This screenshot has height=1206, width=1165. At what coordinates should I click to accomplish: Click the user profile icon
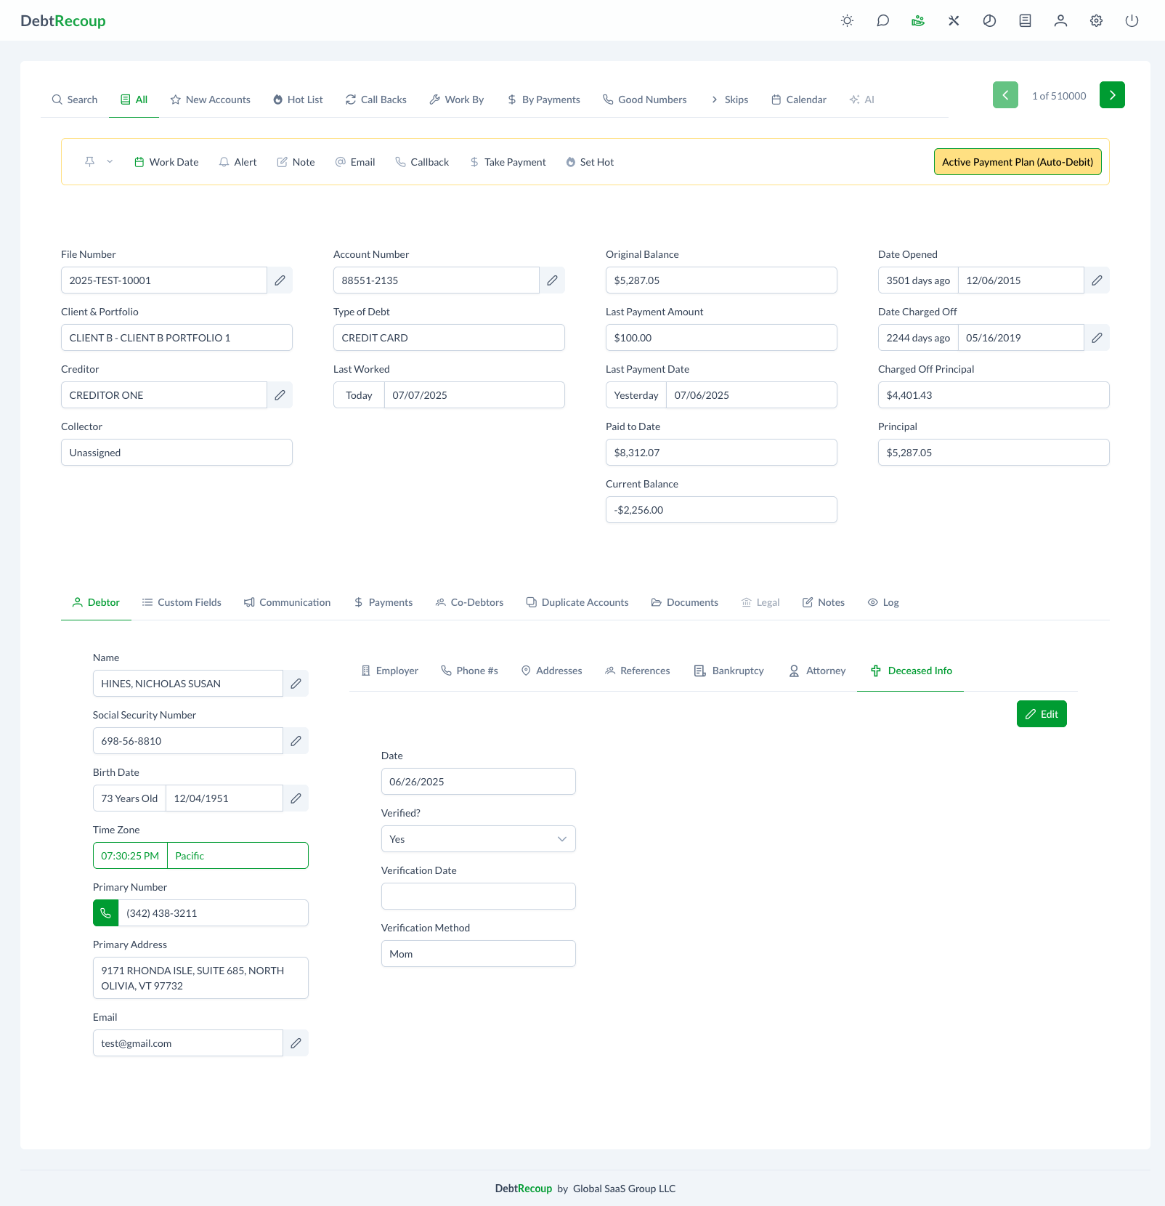pos(1060,21)
